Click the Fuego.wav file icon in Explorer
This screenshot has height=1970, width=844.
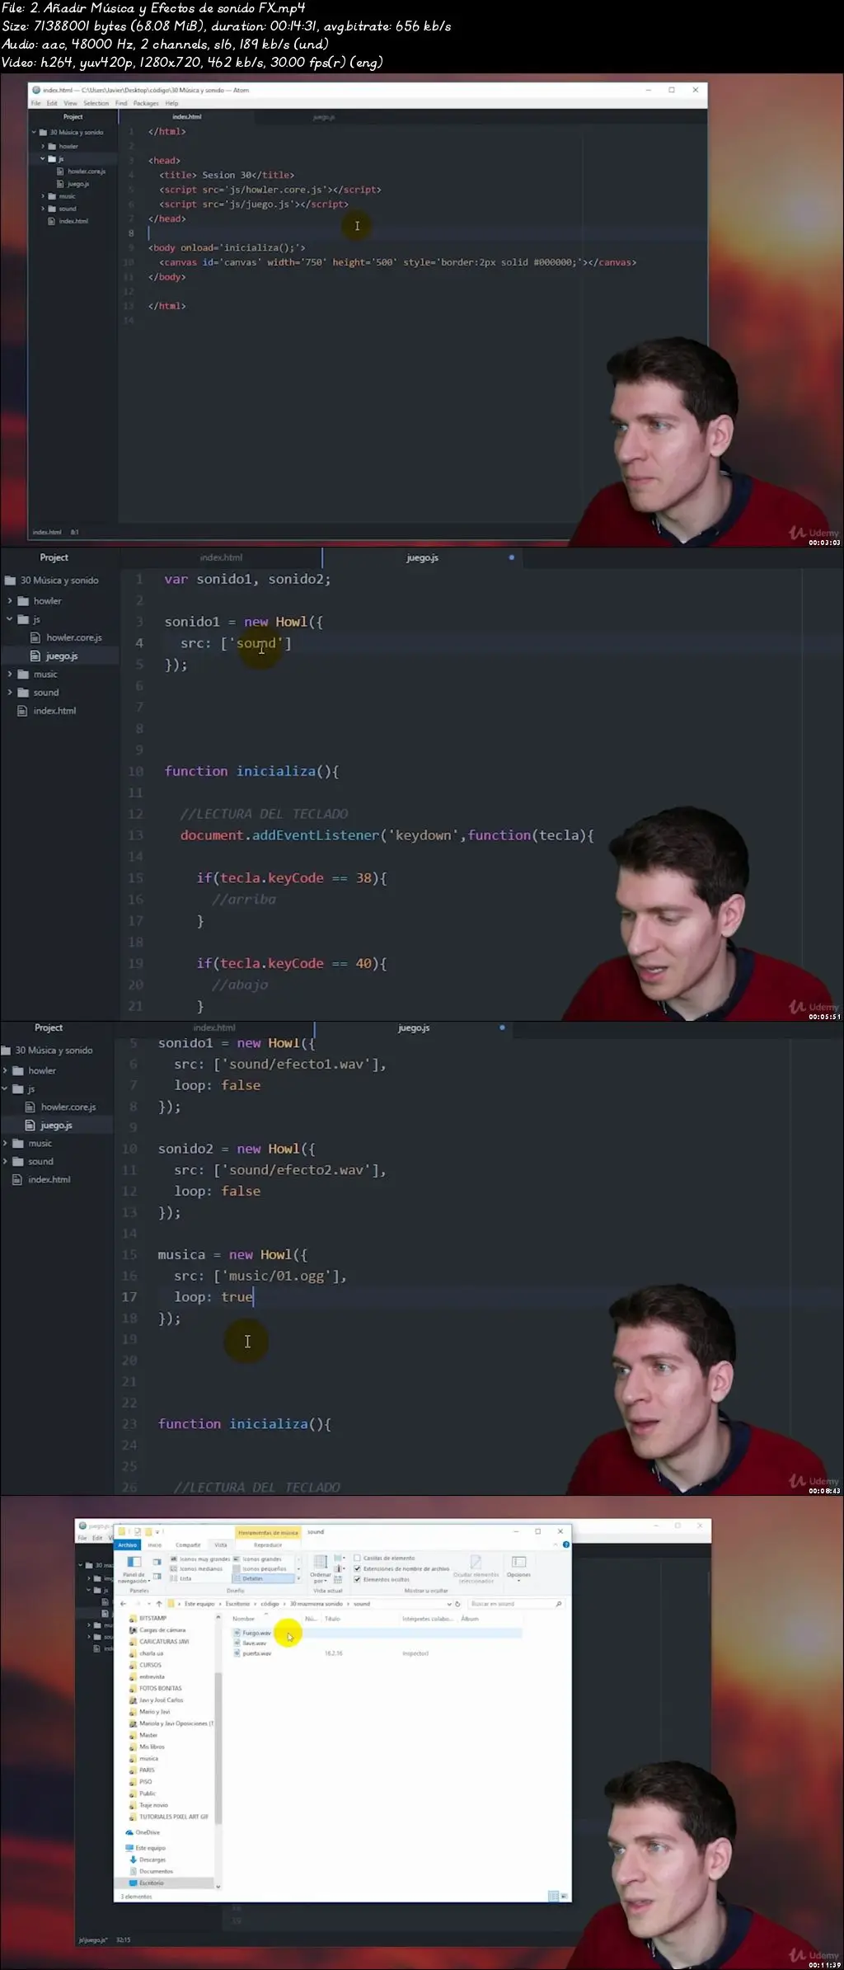pos(237,1633)
